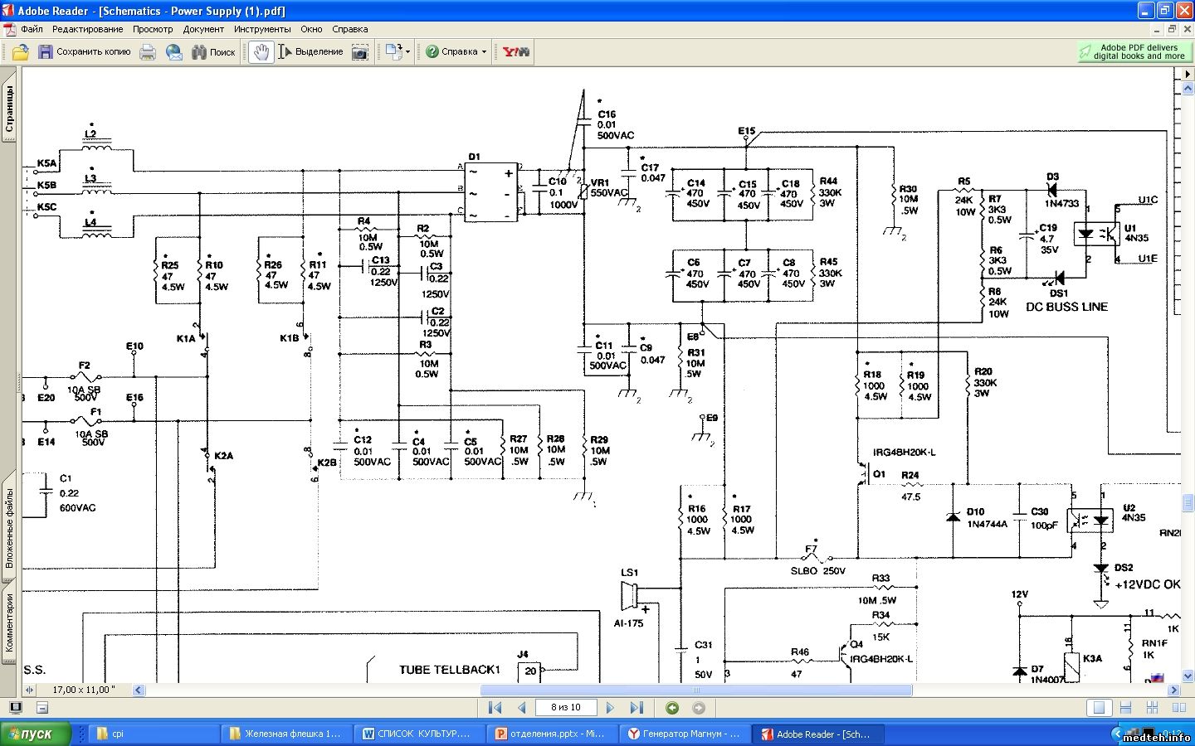The image size is (1195, 746).
Task: Go to the first page
Action: point(495,708)
